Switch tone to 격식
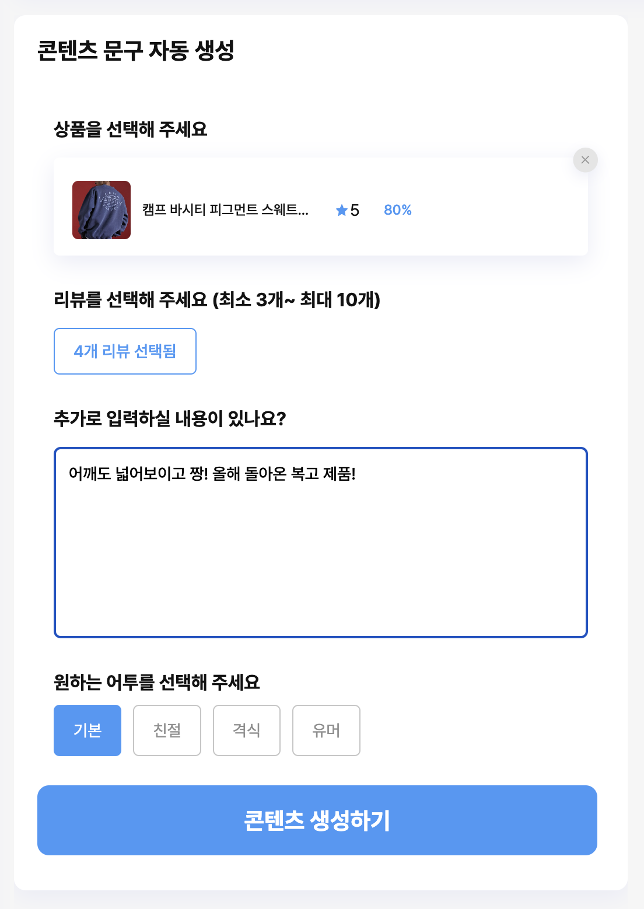The image size is (644, 909). pos(247,730)
